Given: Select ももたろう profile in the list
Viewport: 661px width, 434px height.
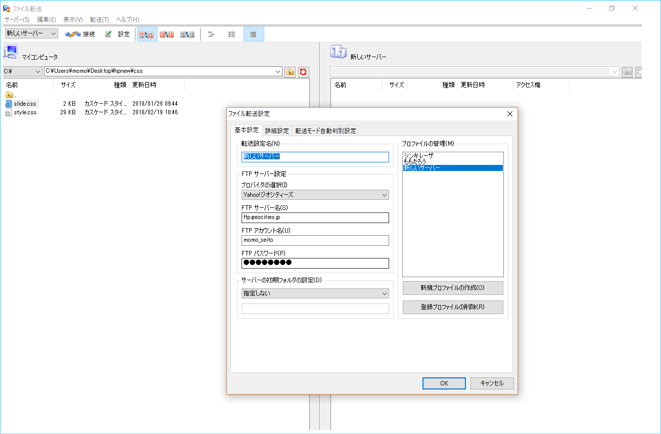Looking at the screenshot, I should [x=415, y=161].
